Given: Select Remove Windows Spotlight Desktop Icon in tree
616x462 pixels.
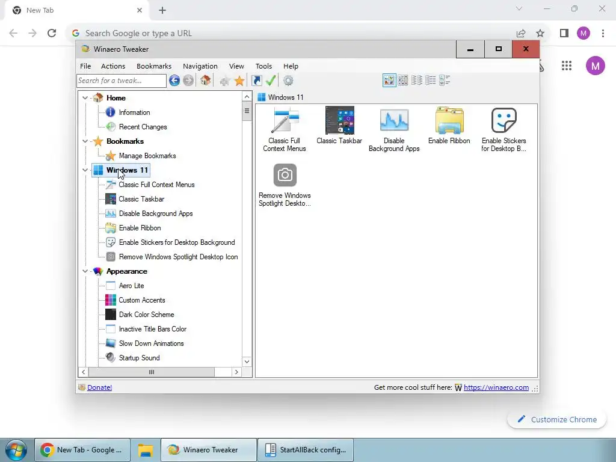Looking at the screenshot, I should pos(178,257).
